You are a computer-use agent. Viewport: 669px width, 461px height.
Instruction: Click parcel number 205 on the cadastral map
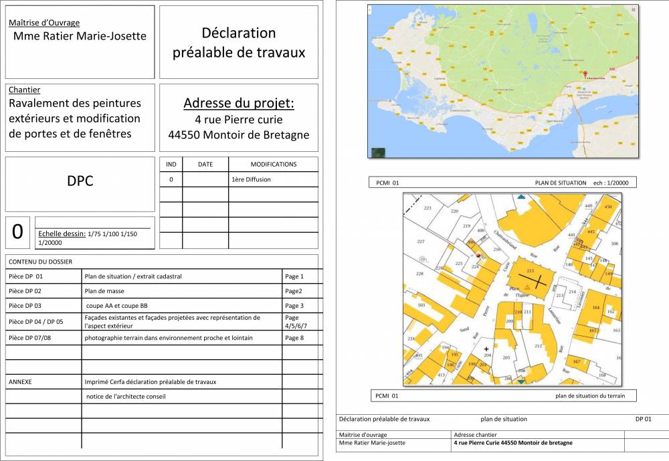click(506, 357)
